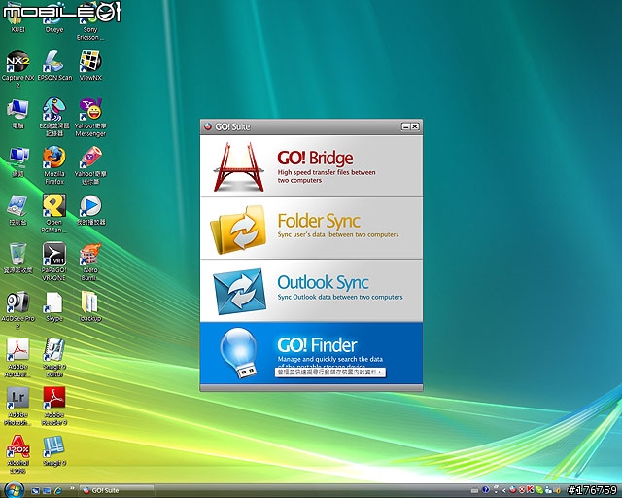Select the Snagit 9 Editor desktop icon

54,357
